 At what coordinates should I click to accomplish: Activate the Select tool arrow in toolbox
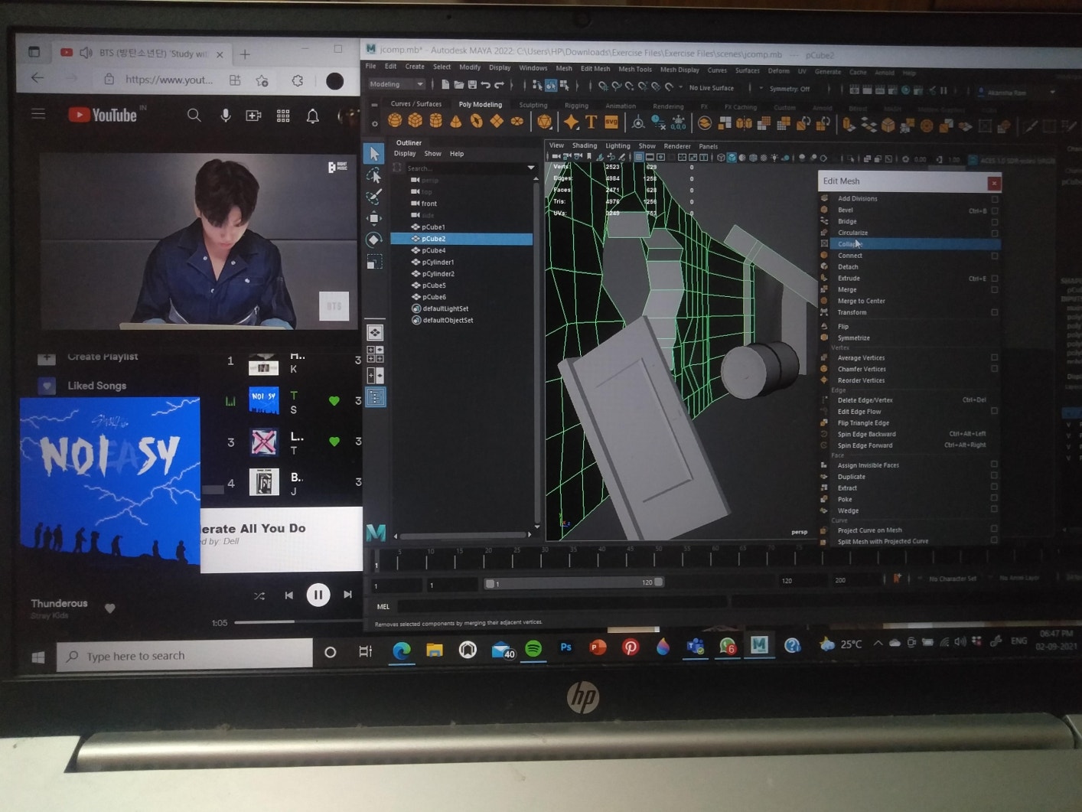tap(373, 154)
